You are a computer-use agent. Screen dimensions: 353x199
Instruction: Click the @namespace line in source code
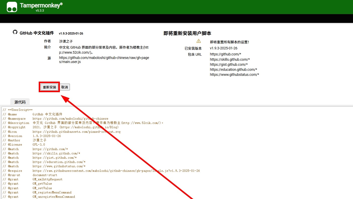(56, 119)
